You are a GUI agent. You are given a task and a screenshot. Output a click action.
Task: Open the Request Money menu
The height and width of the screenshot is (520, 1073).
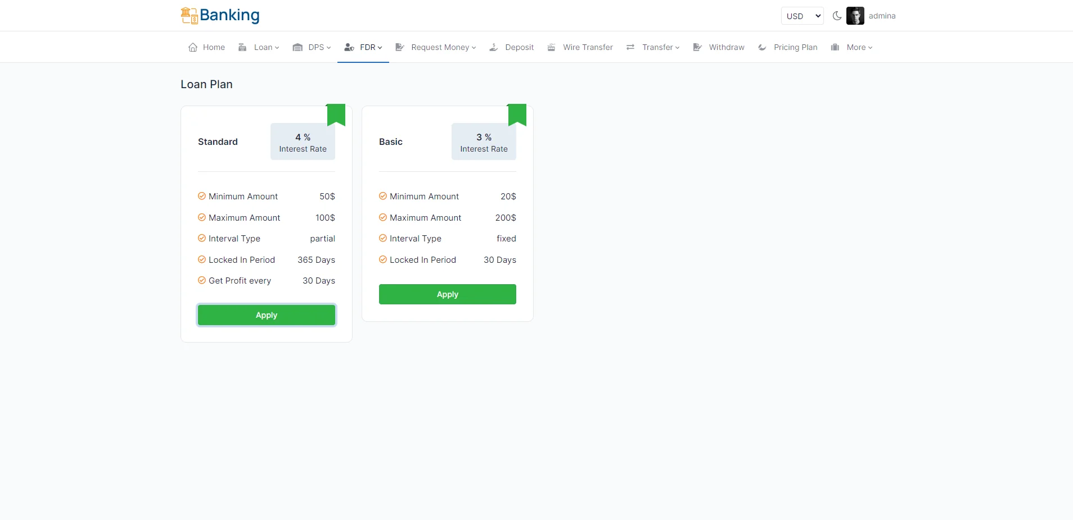436,47
